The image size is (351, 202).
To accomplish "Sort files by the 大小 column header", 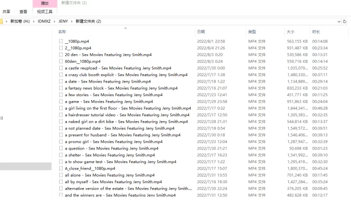I will [290, 32].
